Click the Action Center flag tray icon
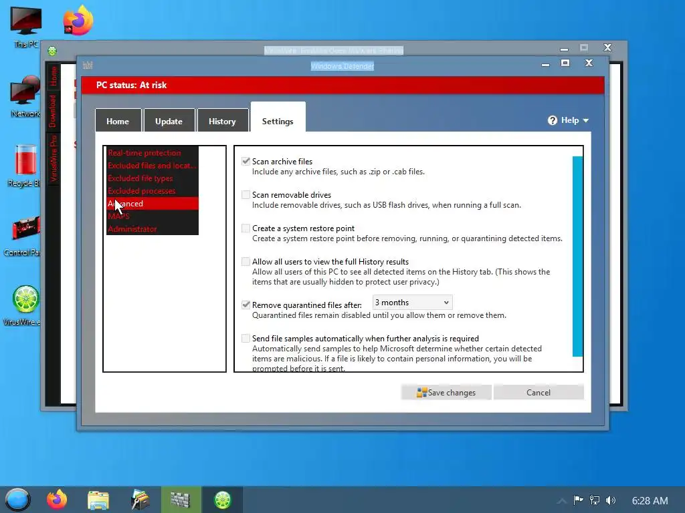 point(578,500)
